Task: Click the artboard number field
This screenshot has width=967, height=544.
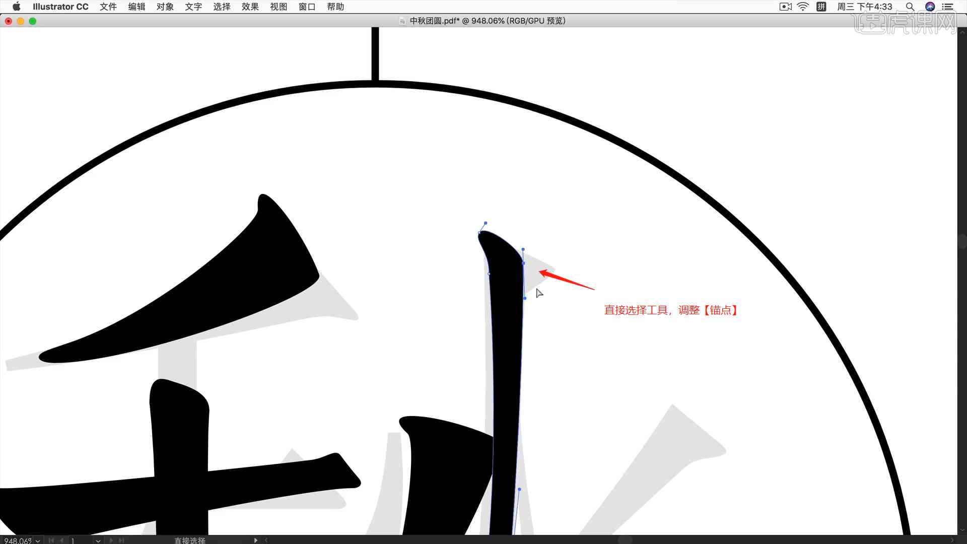Action: coord(81,540)
